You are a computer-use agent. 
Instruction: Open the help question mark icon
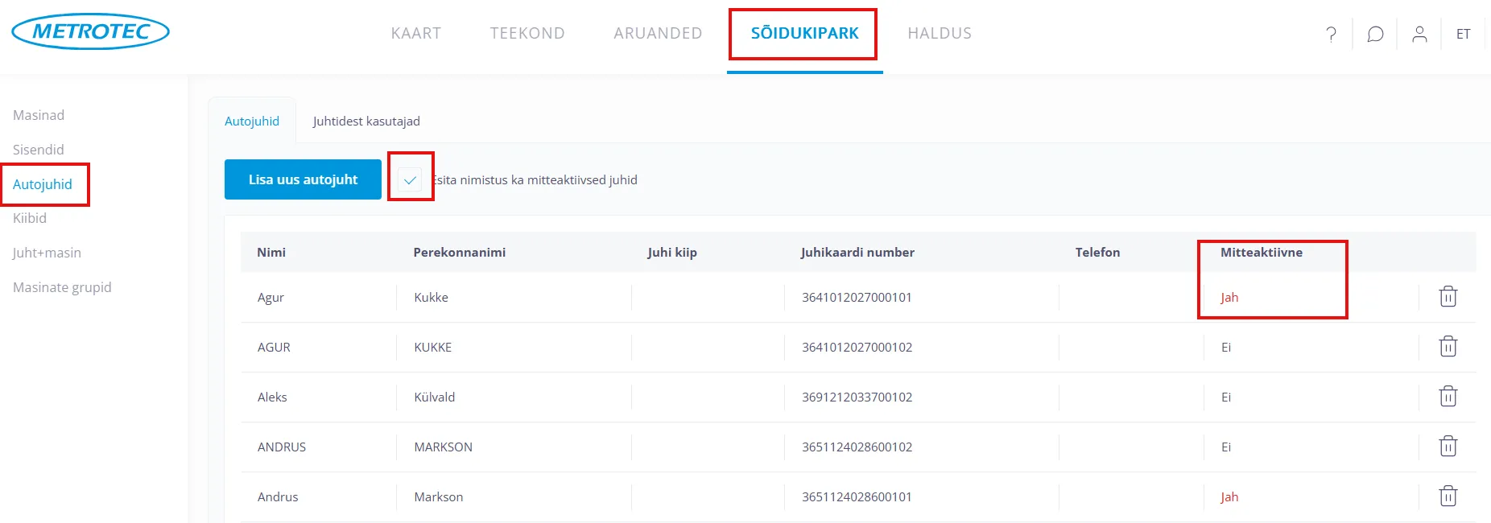click(1331, 34)
